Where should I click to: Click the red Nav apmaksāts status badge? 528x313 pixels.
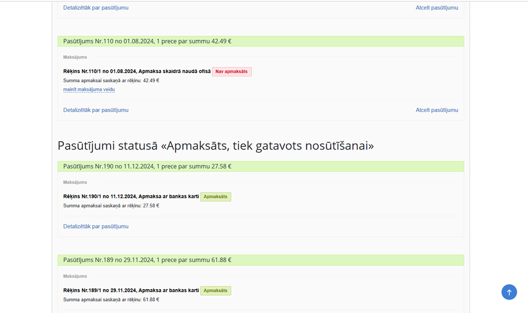coord(231,71)
